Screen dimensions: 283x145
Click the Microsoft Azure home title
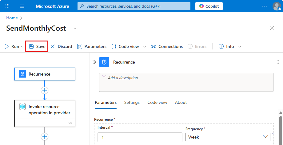[x=52, y=6]
